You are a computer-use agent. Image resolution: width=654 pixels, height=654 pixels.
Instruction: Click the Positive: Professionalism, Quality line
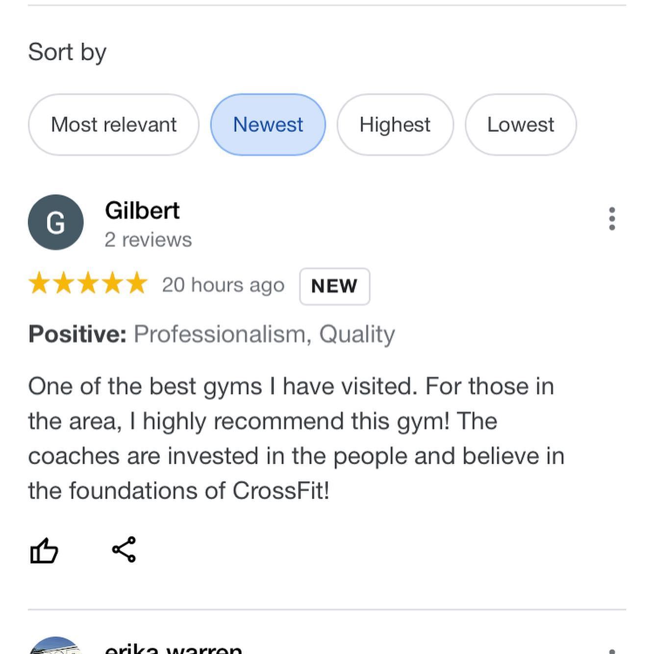click(211, 334)
